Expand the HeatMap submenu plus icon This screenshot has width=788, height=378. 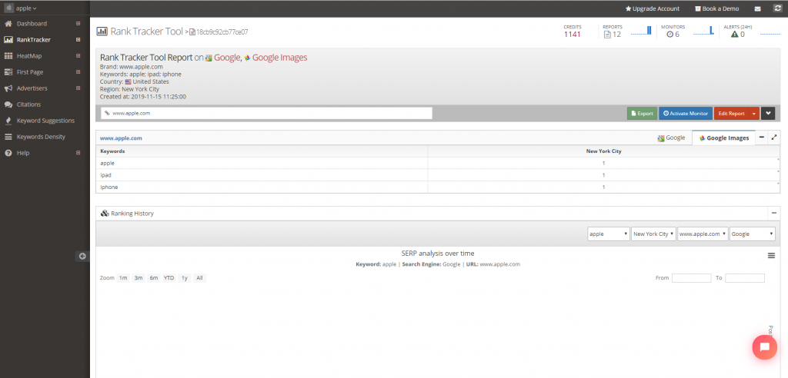[78, 56]
